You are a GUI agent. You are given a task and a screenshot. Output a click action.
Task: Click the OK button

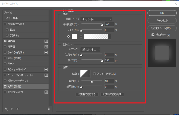click(x=162, y=13)
